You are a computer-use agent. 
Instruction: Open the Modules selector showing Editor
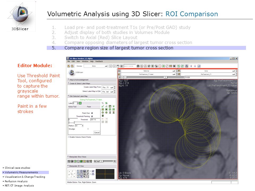(96, 66)
